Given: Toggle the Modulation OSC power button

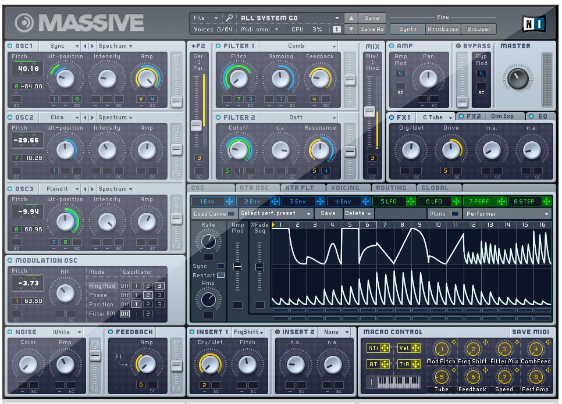Looking at the screenshot, I should coord(10,260).
